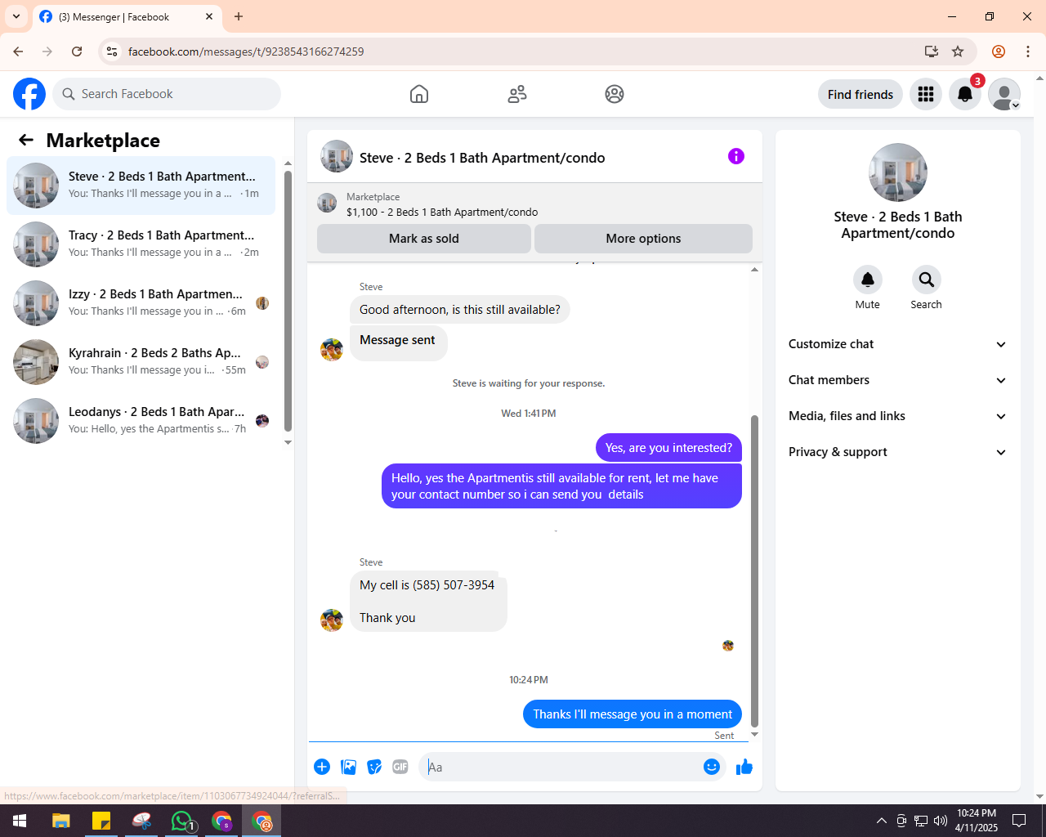1046x837 pixels.
Task: Open the tab search dropdown arrow
Action: tap(16, 16)
